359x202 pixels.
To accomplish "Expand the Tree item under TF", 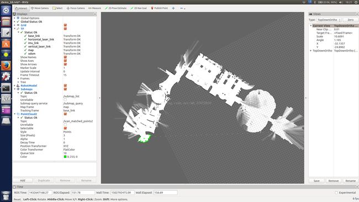I will point(18,82).
